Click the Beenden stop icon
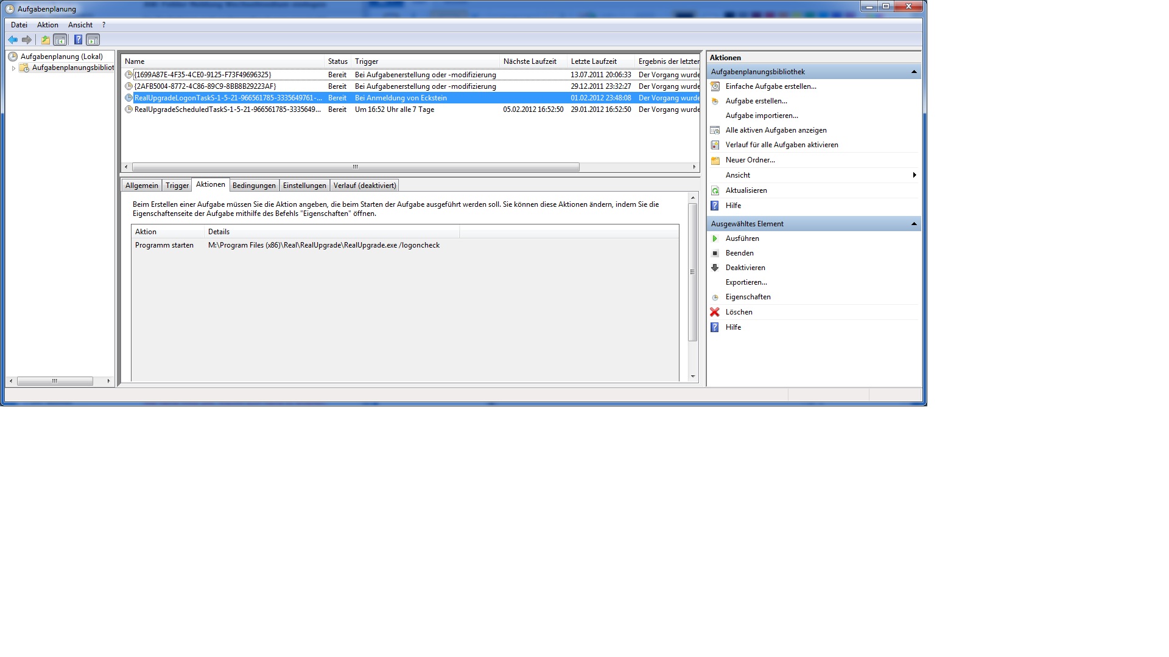Image resolution: width=1169 pixels, height=657 pixels. pyautogui.click(x=715, y=253)
